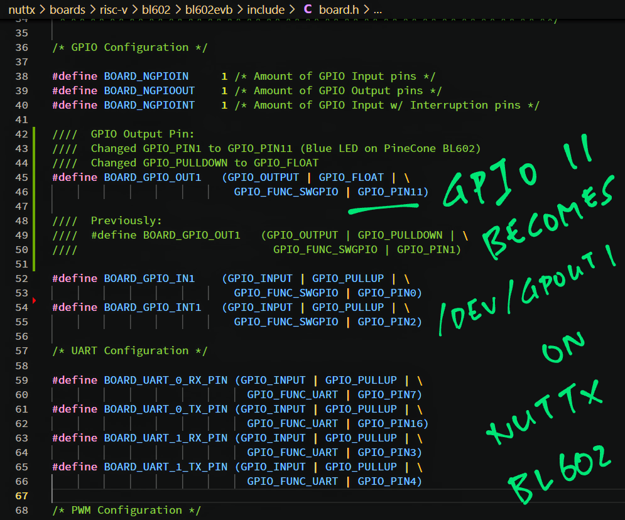Click the C language file icon in breadcrumbs
The height and width of the screenshot is (520, 625).
307,9
